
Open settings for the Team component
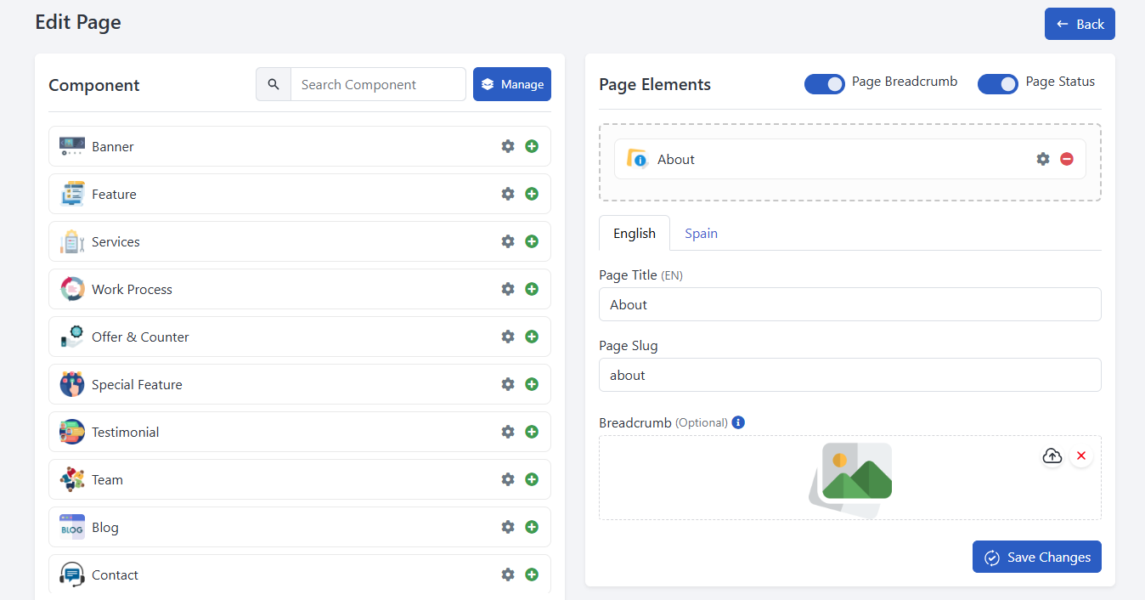coord(507,479)
